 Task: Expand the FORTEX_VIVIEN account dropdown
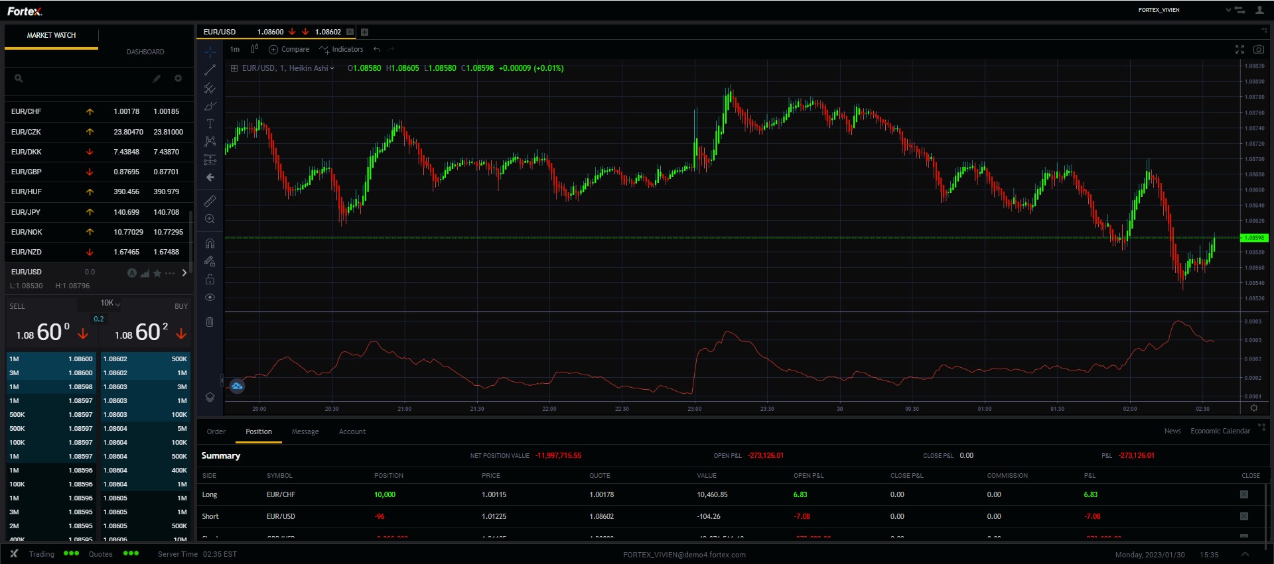tap(1228, 10)
